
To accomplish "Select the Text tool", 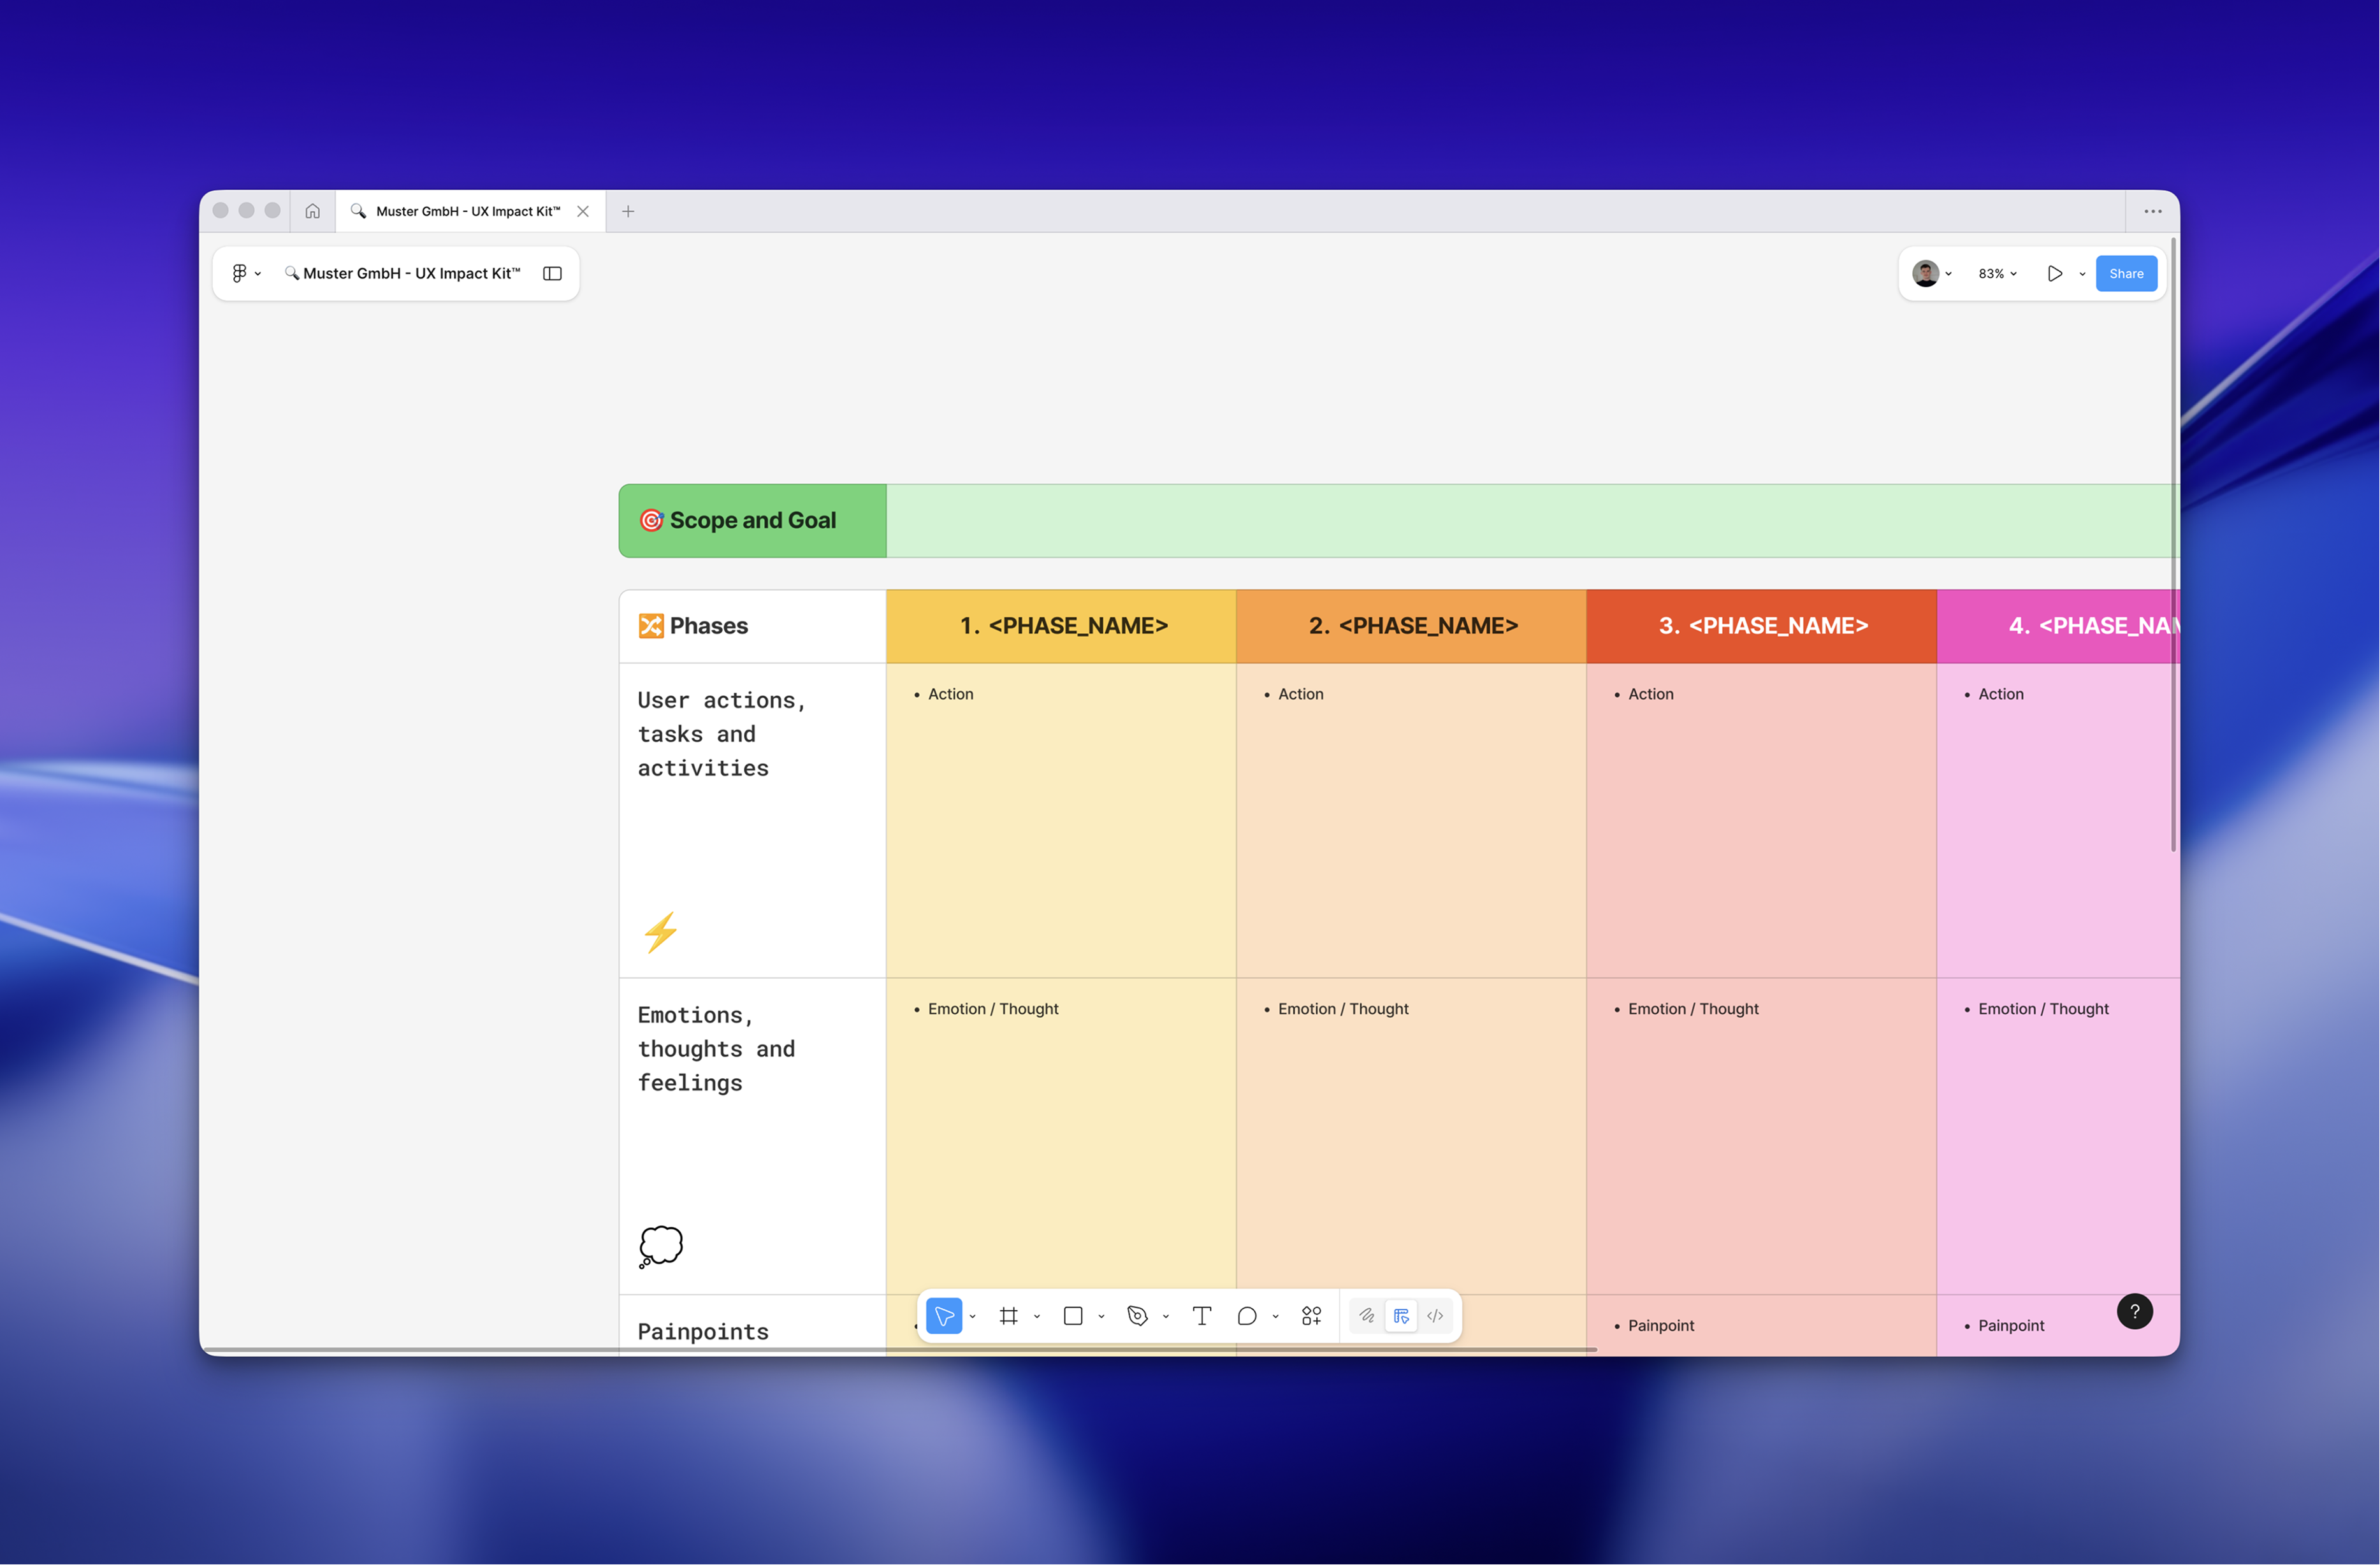I will point(1202,1316).
